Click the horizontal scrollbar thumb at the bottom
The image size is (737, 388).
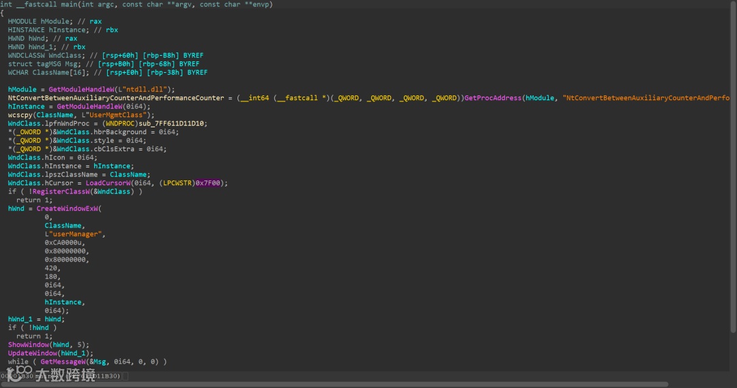pyautogui.click(x=334, y=384)
